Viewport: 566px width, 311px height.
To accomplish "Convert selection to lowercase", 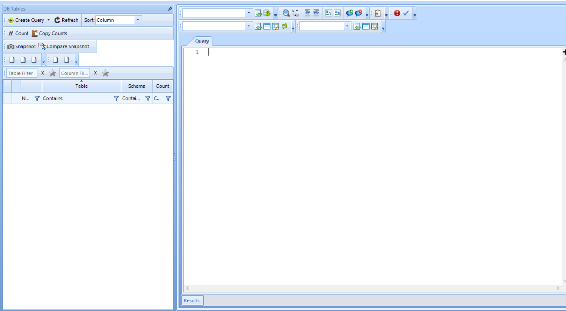I will [337, 13].
